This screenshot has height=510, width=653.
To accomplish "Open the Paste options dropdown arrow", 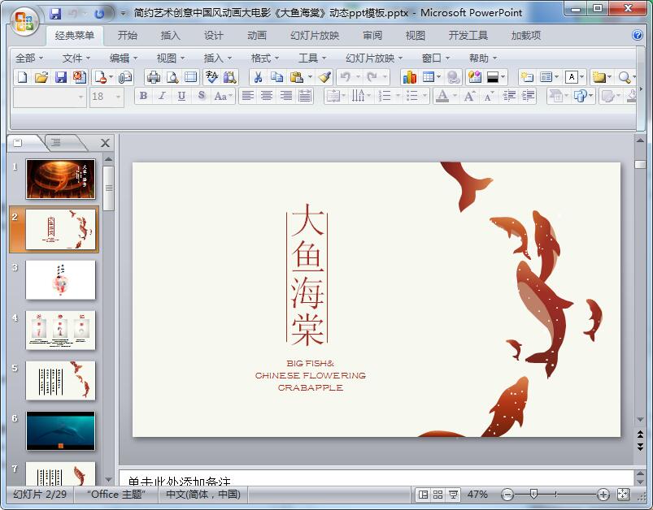I will 310,77.
